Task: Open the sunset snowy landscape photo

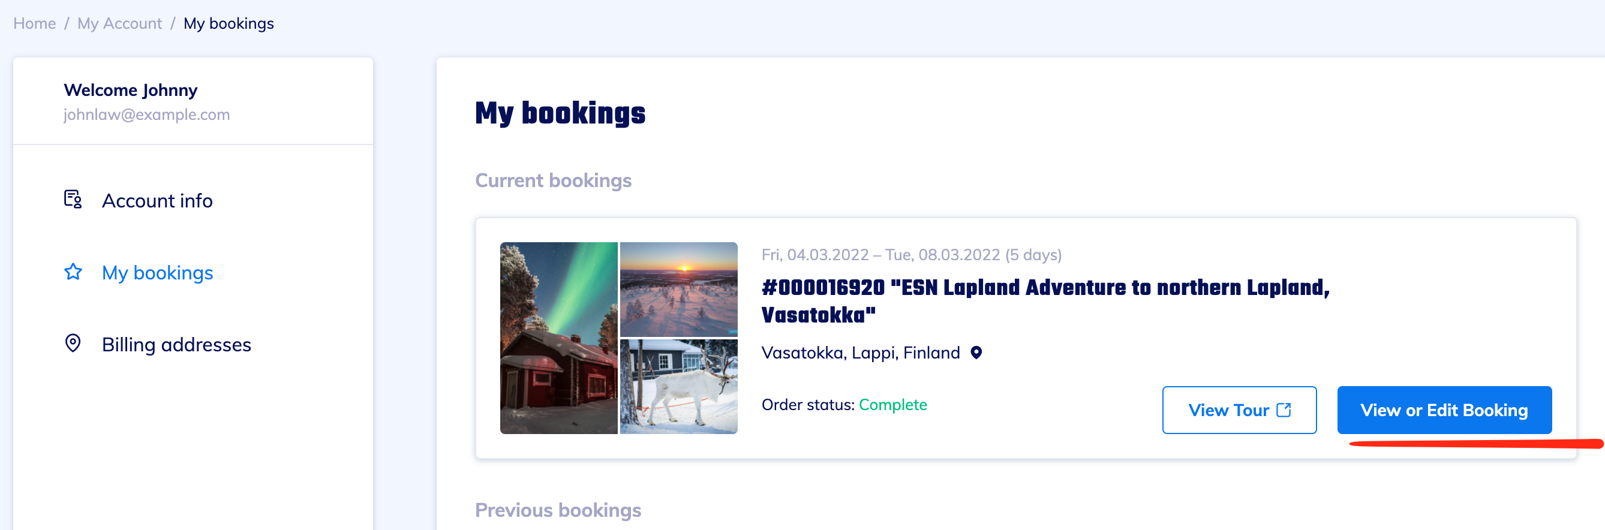Action: (x=678, y=289)
